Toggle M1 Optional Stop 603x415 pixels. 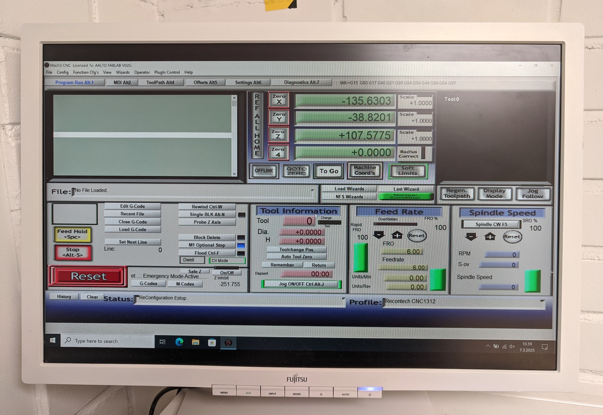207,245
